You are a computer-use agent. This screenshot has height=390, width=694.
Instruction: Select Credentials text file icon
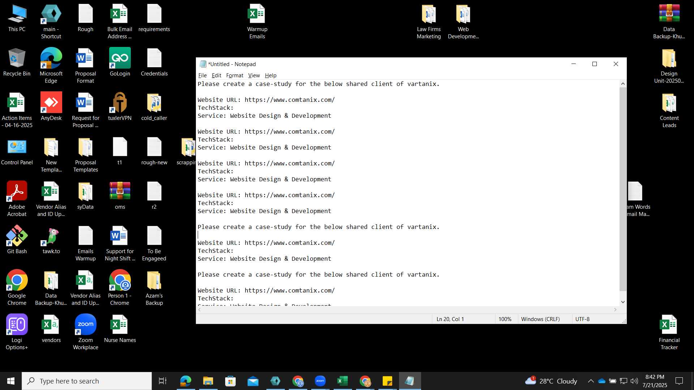(154, 62)
